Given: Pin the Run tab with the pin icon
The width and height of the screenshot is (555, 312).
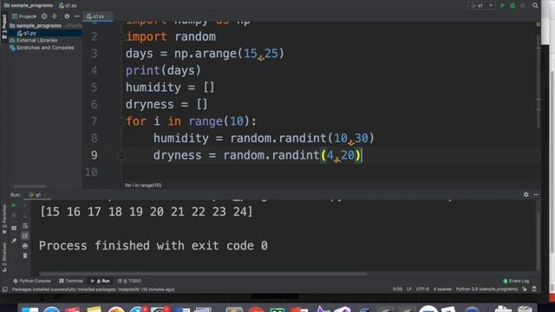Looking at the screenshot, I should [14, 241].
